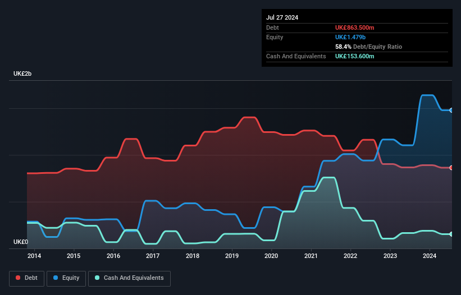Click the red Debt legend dot
This screenshot has width=461, height=295.
18,278
